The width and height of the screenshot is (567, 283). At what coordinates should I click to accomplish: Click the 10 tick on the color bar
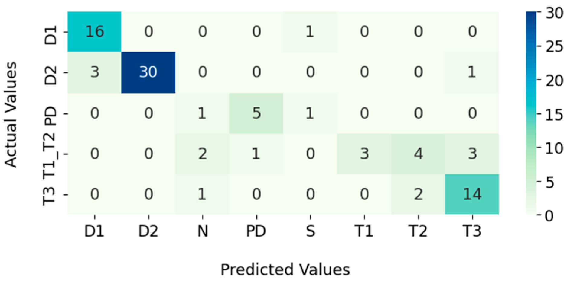click(554, 148)
